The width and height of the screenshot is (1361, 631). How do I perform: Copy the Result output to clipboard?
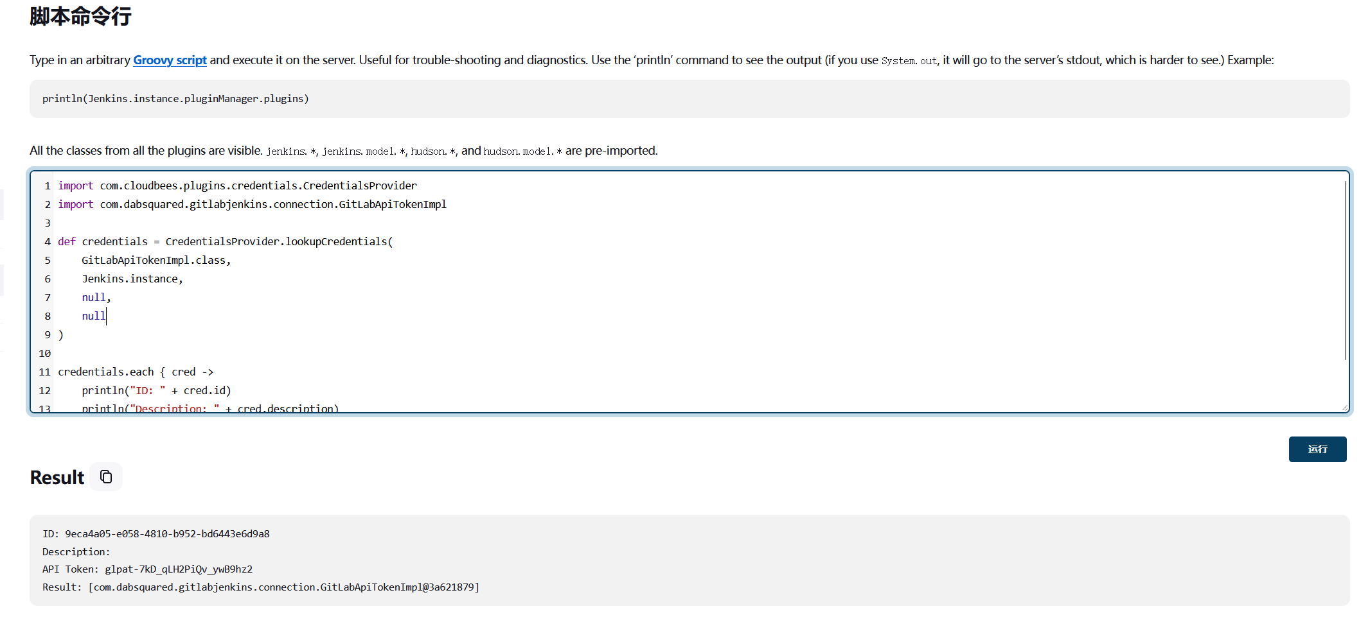click(x=106, y=477)
